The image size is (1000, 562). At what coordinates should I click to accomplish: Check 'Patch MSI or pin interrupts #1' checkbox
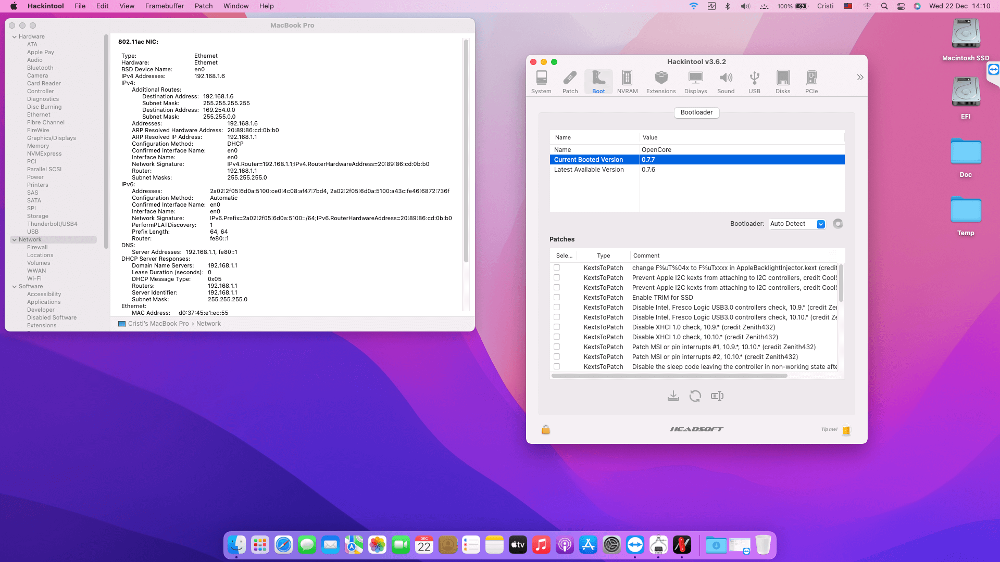point(557,347)
